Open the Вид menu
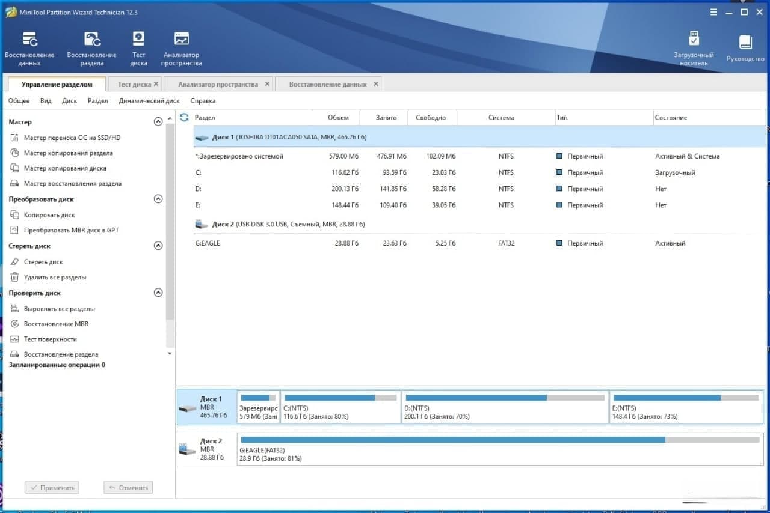 [46, 101]
